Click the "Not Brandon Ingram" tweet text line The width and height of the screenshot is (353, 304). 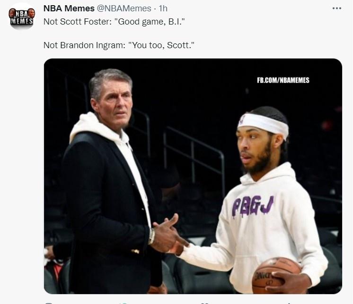[119, 45]
